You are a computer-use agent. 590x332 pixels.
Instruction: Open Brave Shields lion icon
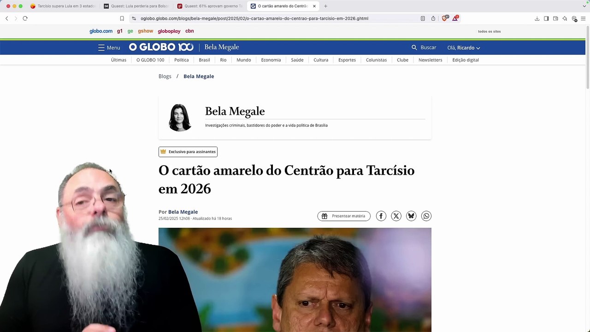coord(445,18)
